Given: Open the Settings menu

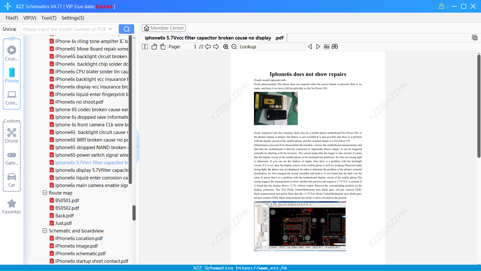Looking at the screenshot, I should [x=73, y=18].
